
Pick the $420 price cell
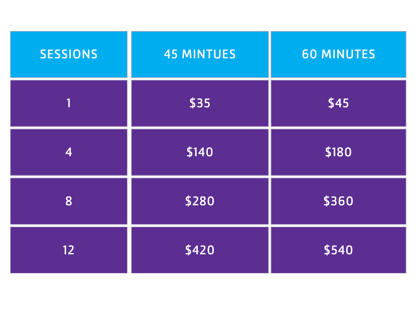pos(200,250)
